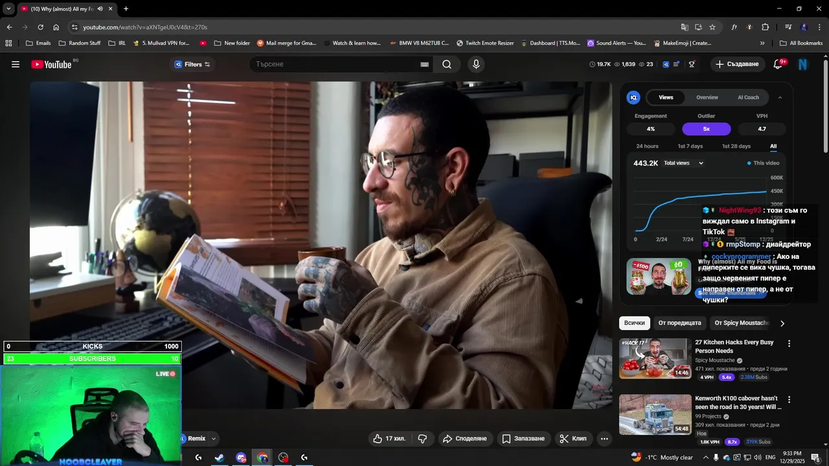This screenshot has height=466, width=829.
Task: Open the Twitch Emote Resizer bookmark
Action: (x=485, y=43)
